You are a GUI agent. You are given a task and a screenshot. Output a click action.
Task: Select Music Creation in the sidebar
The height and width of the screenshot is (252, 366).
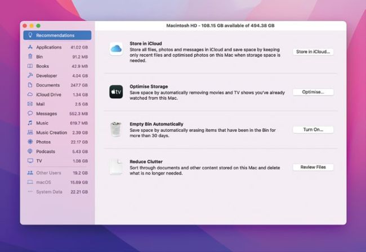(x=51, y=132)
